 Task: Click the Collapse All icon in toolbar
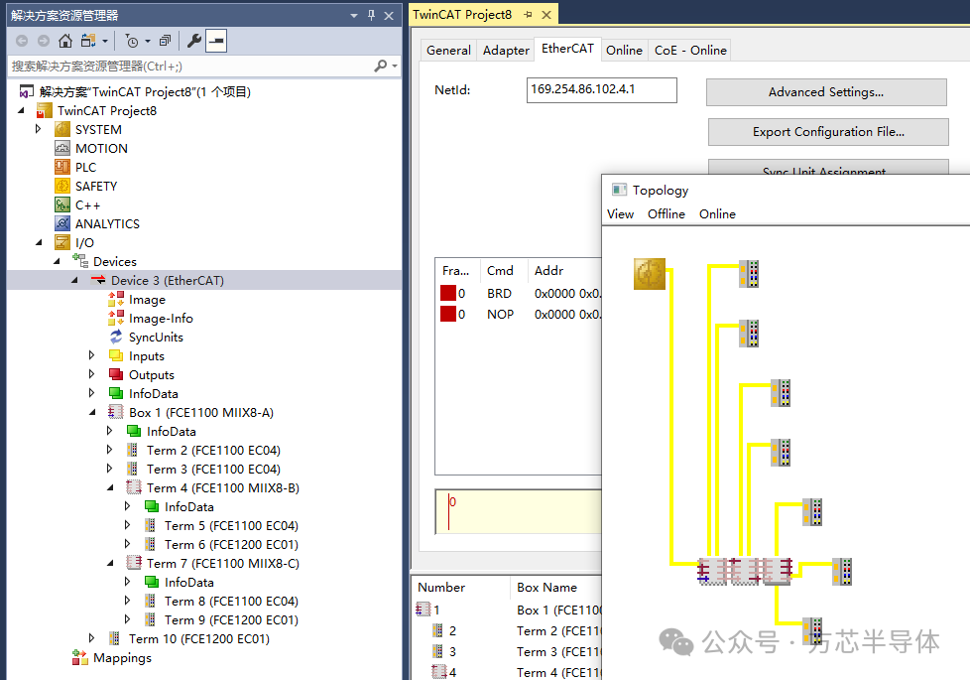(x=165, y=41)
